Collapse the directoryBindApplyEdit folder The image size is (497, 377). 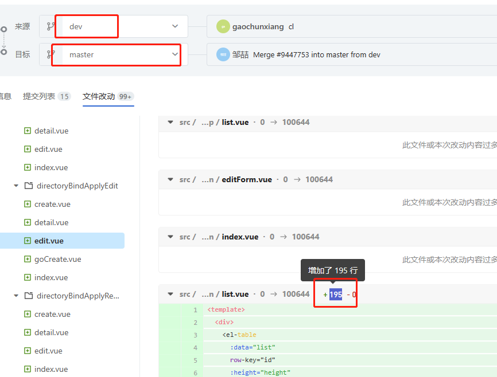[16, 186]
